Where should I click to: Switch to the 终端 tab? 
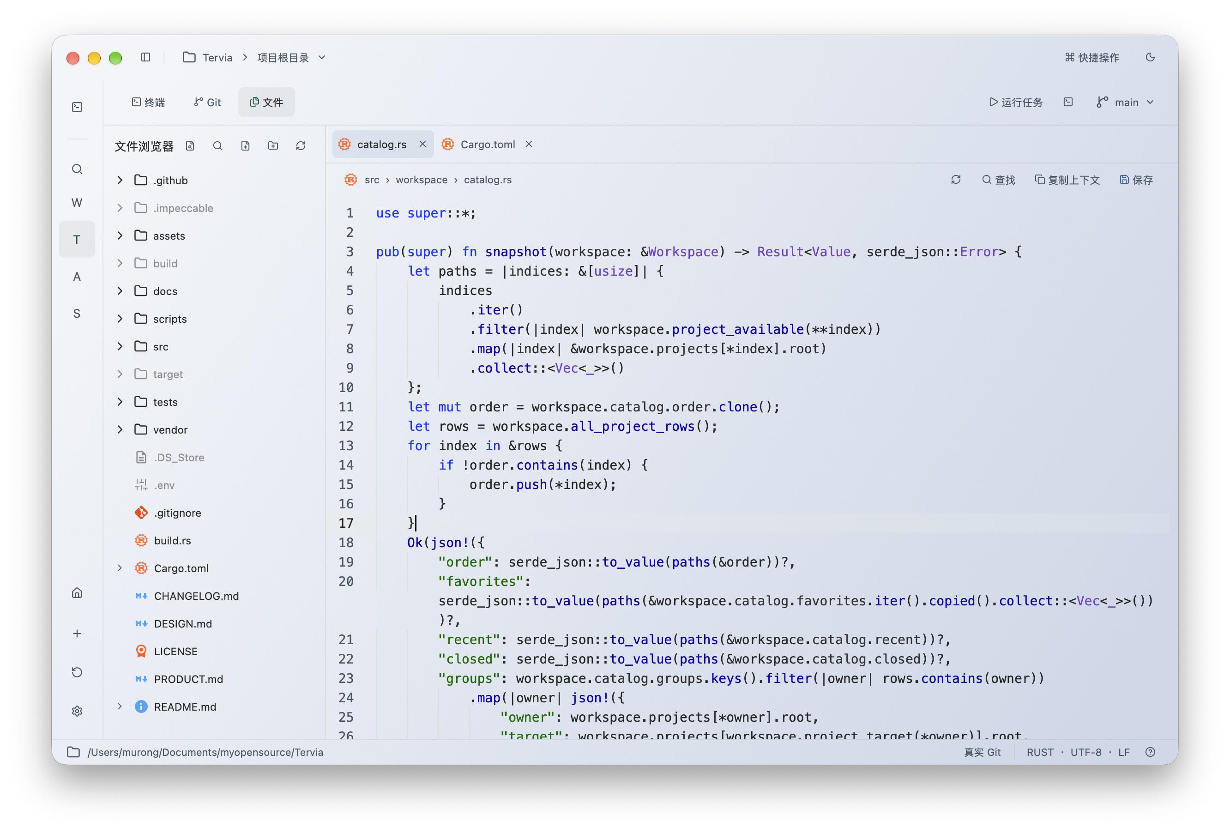148,102
